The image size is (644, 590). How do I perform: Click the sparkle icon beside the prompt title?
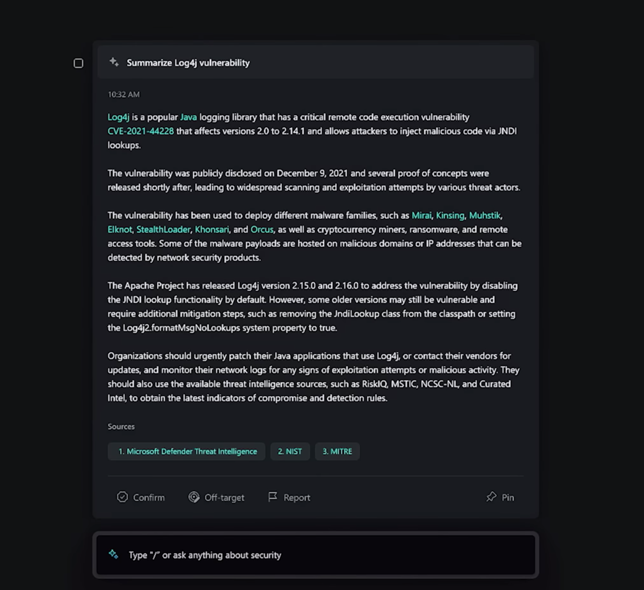(x=114, y=62)
